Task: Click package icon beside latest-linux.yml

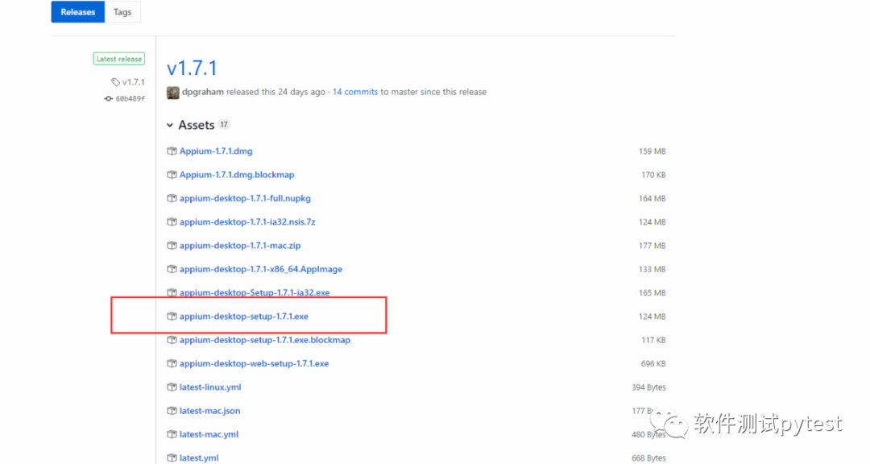Action: point(172,387)
